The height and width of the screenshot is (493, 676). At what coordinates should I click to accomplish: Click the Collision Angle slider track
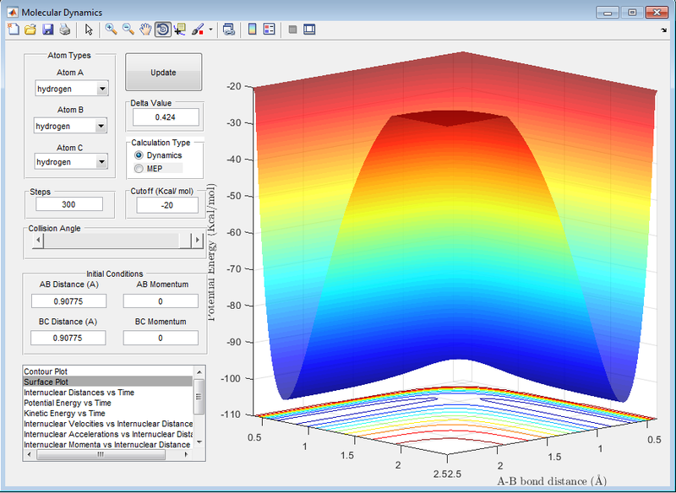click(110, 241)
